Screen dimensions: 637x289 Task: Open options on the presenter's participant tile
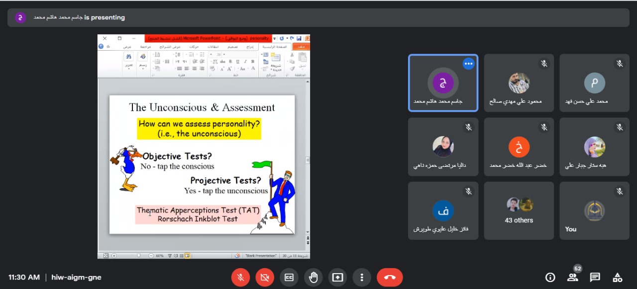[x=468, y=64]
